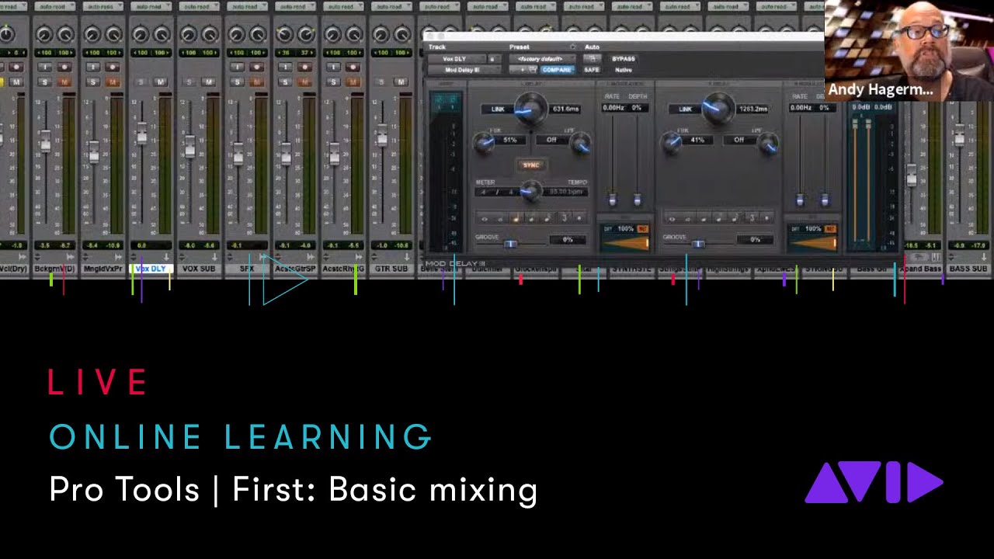Select whole note duration in left delay
Image resolution: width=994 pixels, height=559 pixels.
pos(485,218)
